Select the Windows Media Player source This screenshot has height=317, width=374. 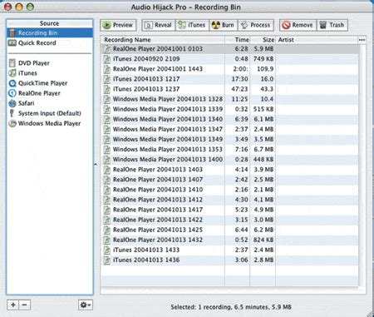[x=50, y=123]
